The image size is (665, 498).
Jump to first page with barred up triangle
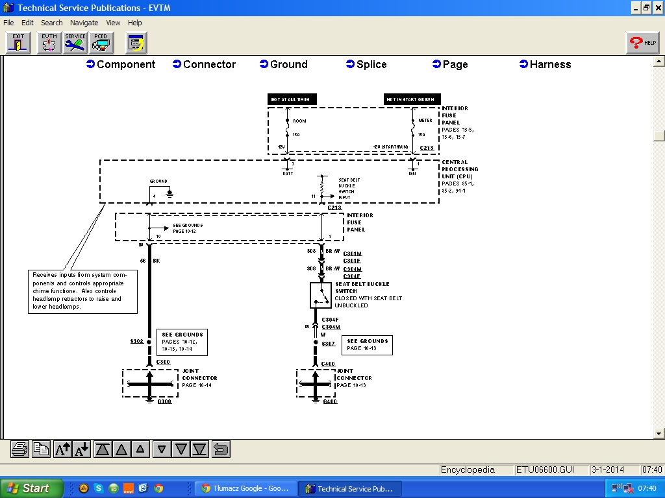pos(103,449)
